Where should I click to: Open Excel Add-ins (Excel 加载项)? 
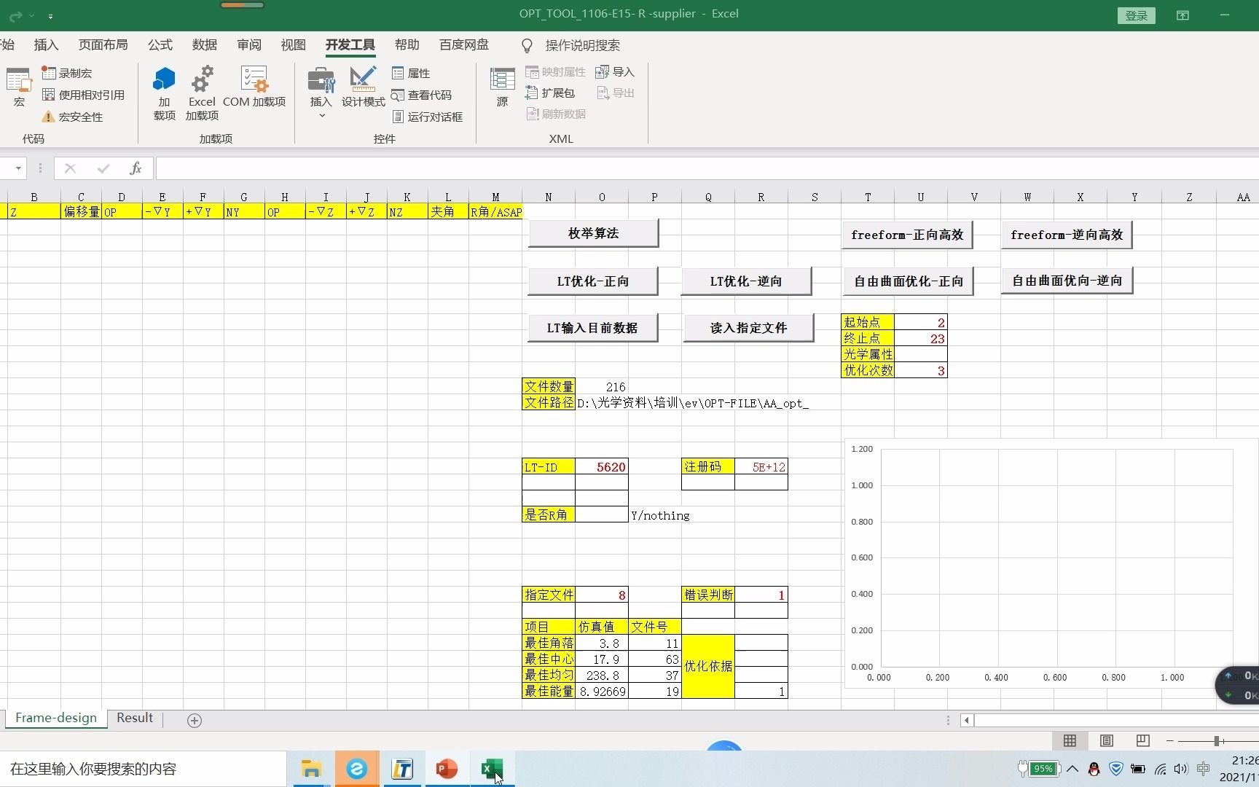click(202, 93)
